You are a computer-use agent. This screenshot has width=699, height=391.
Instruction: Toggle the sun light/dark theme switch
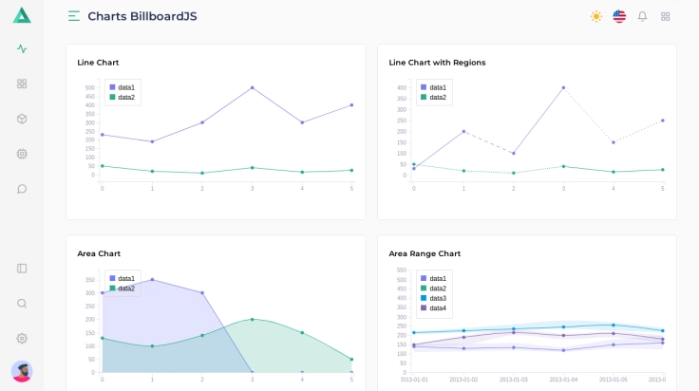click(596, 16)
